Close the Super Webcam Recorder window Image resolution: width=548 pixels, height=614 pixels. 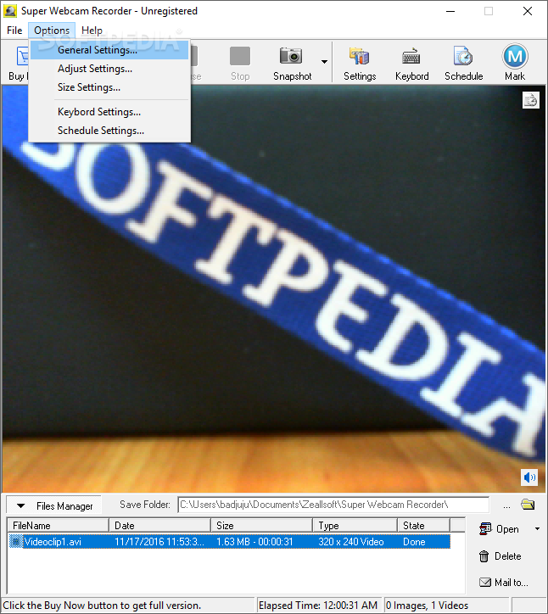[x=528, y=11]
